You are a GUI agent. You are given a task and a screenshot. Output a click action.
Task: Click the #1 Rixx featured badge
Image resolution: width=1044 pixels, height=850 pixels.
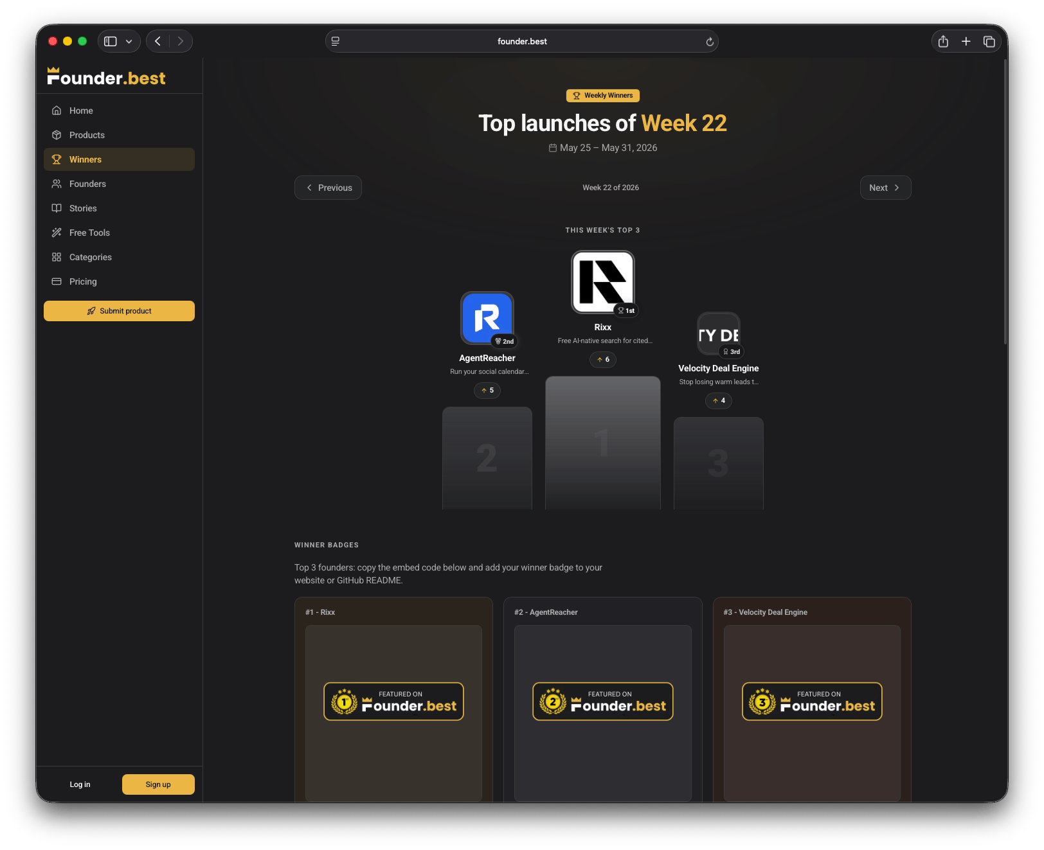(393, 702)
